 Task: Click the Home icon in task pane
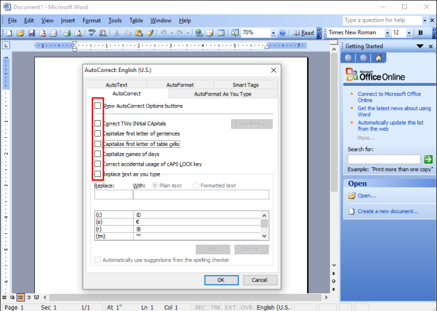pos(378,58)
